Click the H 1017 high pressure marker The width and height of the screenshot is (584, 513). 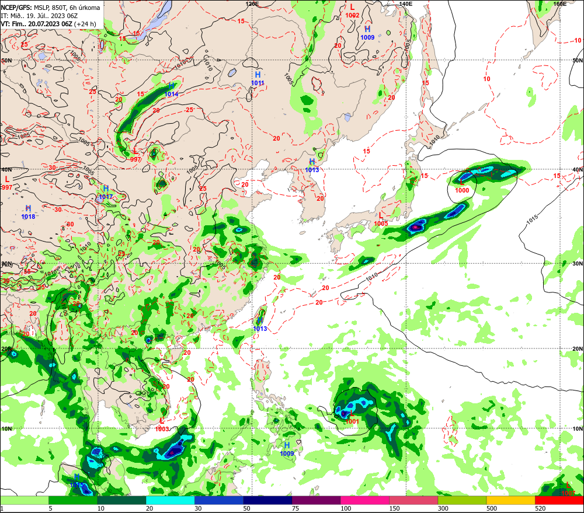pos(106,193)
